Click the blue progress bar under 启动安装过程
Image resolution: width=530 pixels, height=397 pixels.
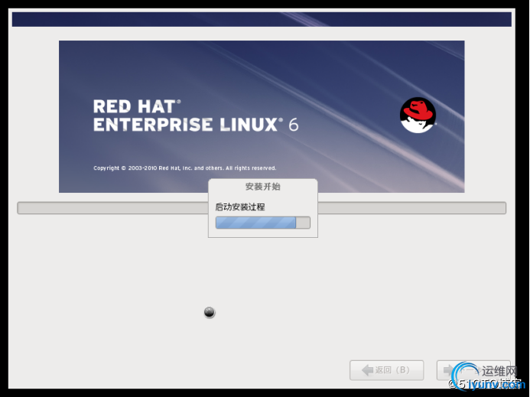[x=263, y=223]
